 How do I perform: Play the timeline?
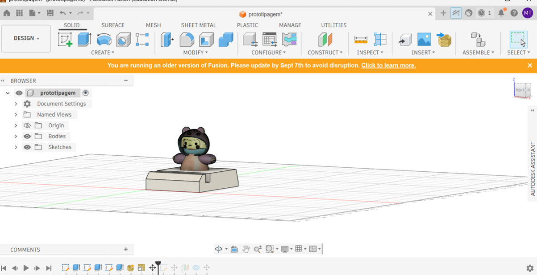pyautogui.click(x=26, y=268)
